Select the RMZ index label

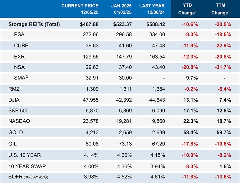pos(14,89)
